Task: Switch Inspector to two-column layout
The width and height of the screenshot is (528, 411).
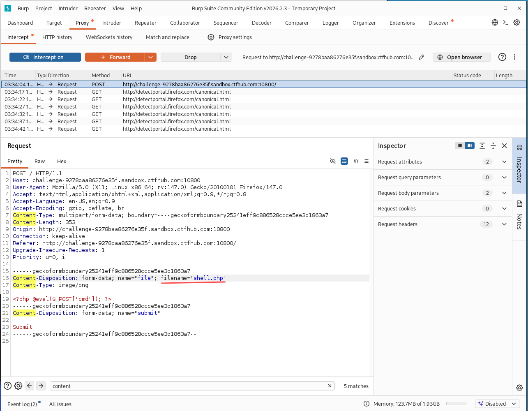Action: [x=470, y=145]
